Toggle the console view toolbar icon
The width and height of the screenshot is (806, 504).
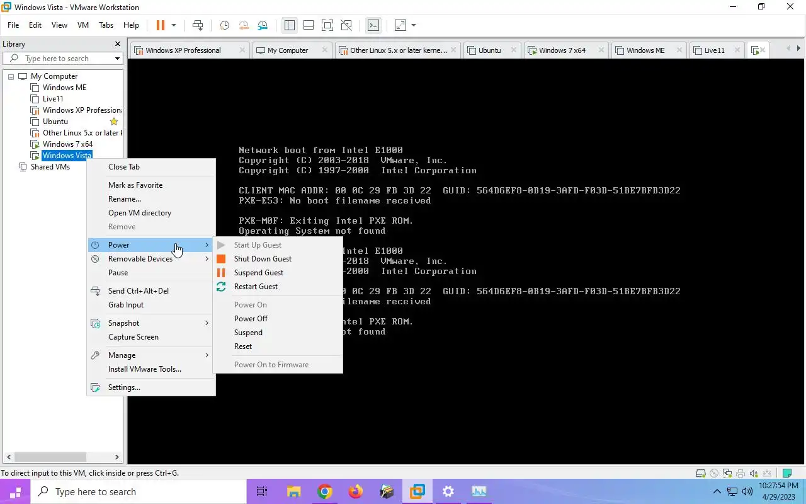point(373,25)
